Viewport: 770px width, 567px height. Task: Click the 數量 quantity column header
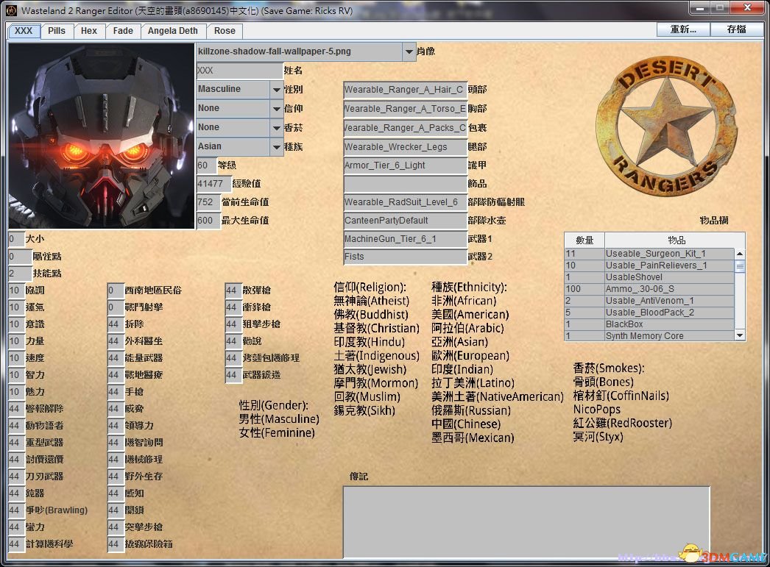pos(584,240)
